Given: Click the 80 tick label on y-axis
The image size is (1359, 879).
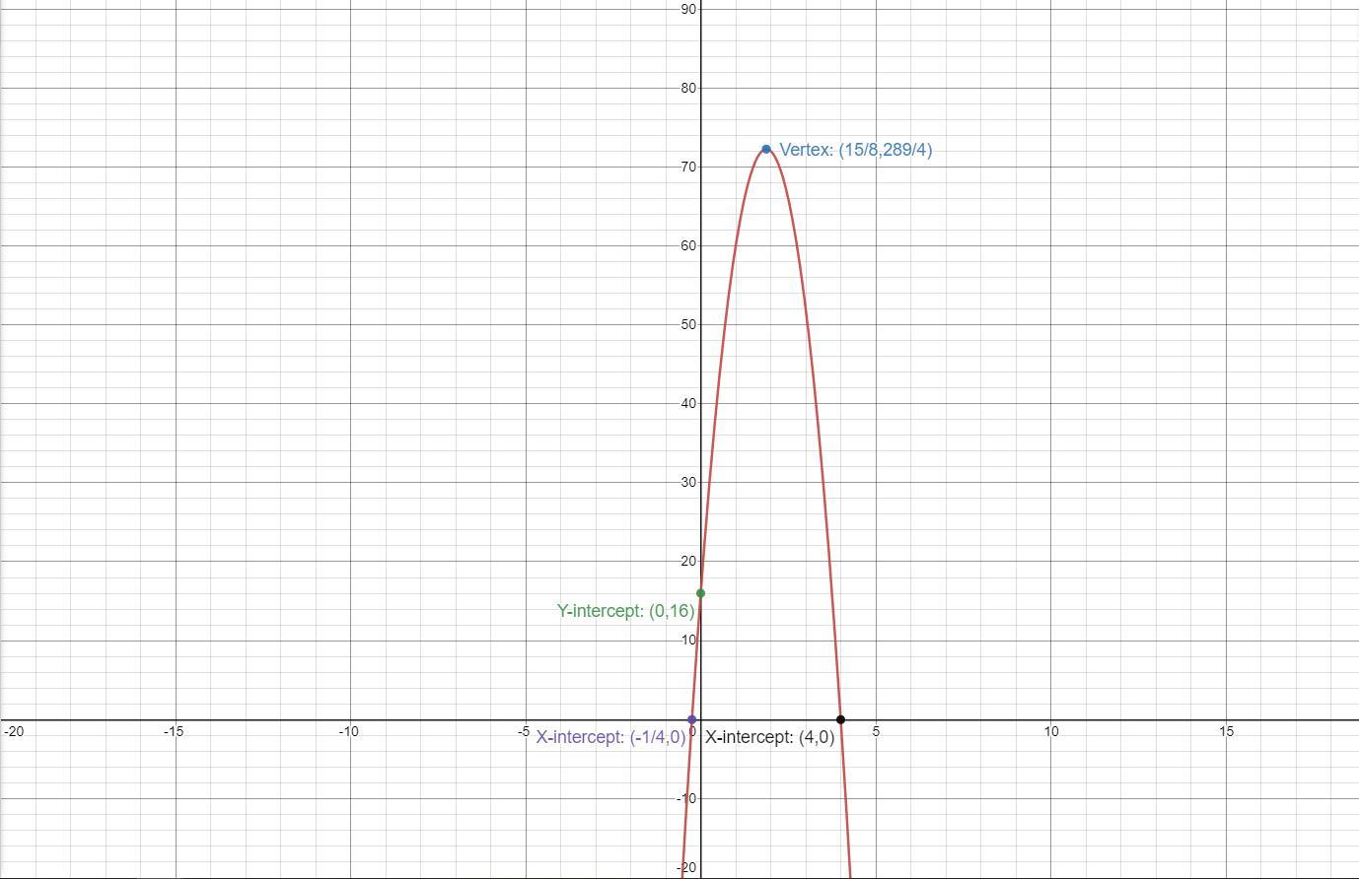Looking at the screenshot, I should (x=687, y=88).
